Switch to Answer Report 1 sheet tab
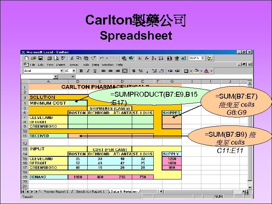Viewport: 272px width, 204px height. 56,192
